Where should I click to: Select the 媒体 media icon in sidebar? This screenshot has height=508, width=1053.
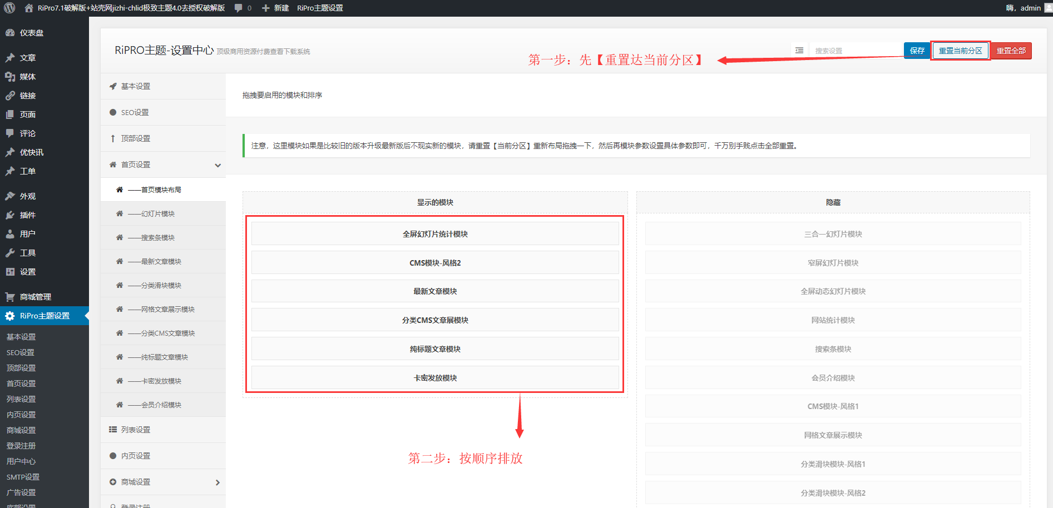10,76
